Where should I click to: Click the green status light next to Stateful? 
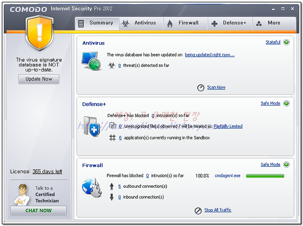pyautogui.click(x=287, y=42)
